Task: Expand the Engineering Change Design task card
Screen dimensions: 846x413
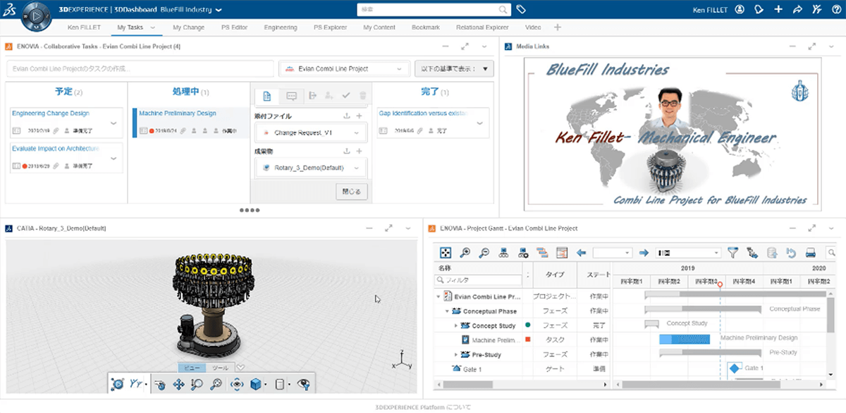Action: (x=114, y=122)
